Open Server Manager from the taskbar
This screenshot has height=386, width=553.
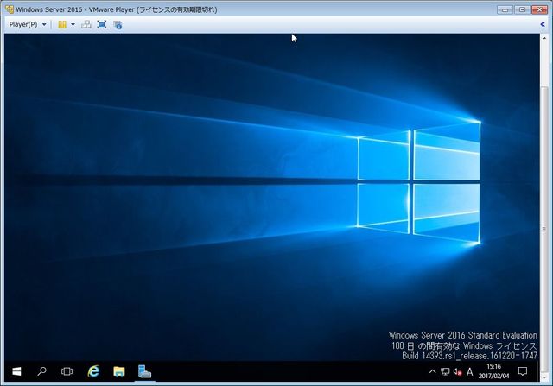click(144, 371)
